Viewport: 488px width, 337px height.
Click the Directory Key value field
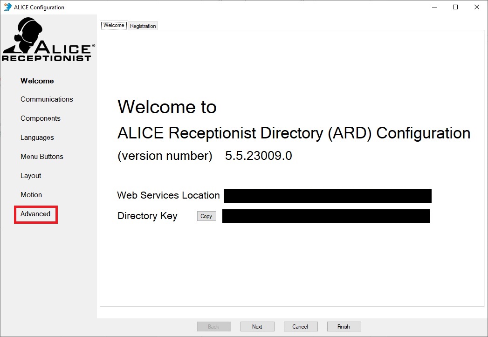tap(326, 216)
